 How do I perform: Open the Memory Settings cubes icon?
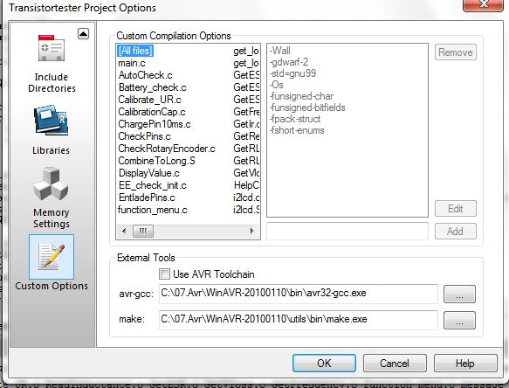pos(51,184)
